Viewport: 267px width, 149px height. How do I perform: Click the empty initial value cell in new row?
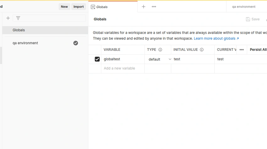point(193,69)
